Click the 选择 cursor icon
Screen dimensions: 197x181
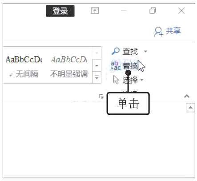coord(116,80)
